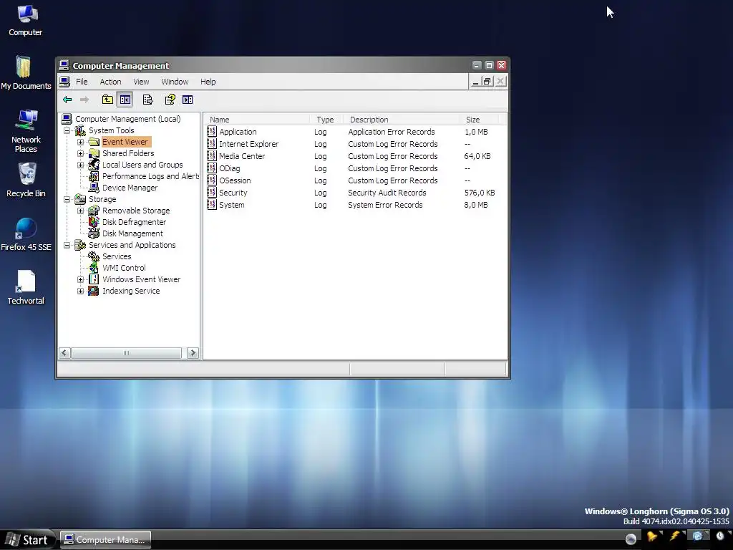Select the Services gear icon
Image resolution: width=733 pixels, height=550 pixels.
point(94,256)
